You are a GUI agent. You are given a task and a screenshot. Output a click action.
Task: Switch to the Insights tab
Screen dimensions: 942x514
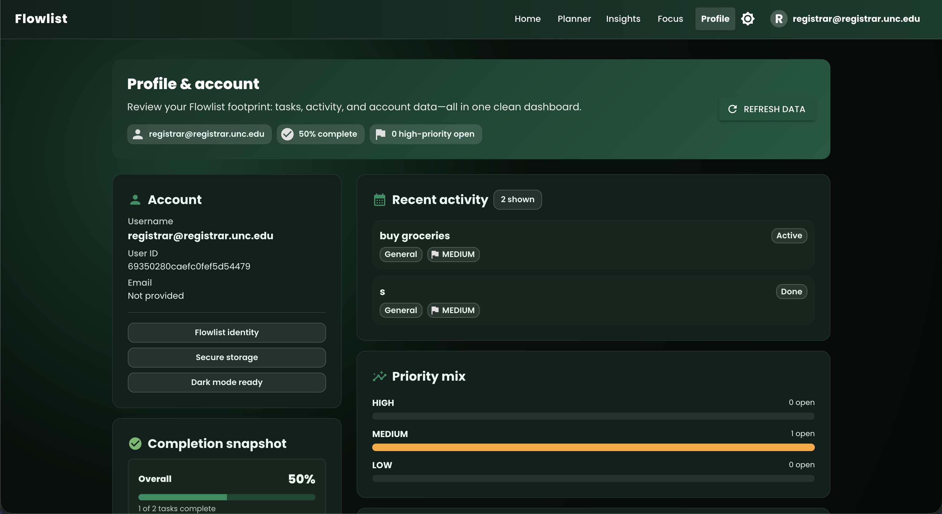pos(623,19)
